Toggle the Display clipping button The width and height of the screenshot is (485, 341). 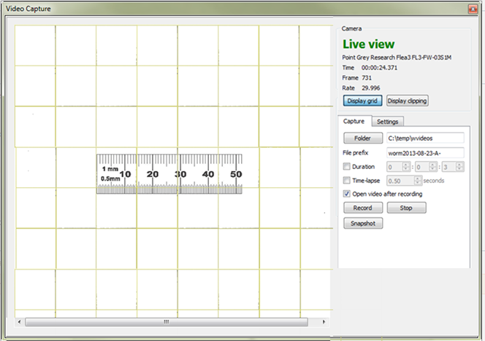[x=408, y=101]
